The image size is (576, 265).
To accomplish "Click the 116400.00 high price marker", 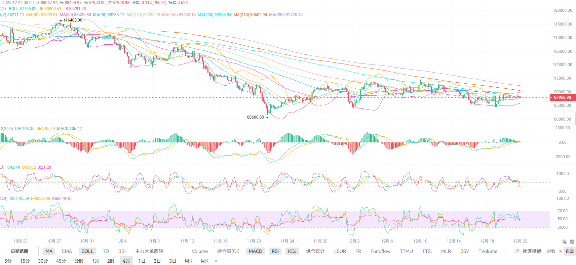I will coord(72,20).
